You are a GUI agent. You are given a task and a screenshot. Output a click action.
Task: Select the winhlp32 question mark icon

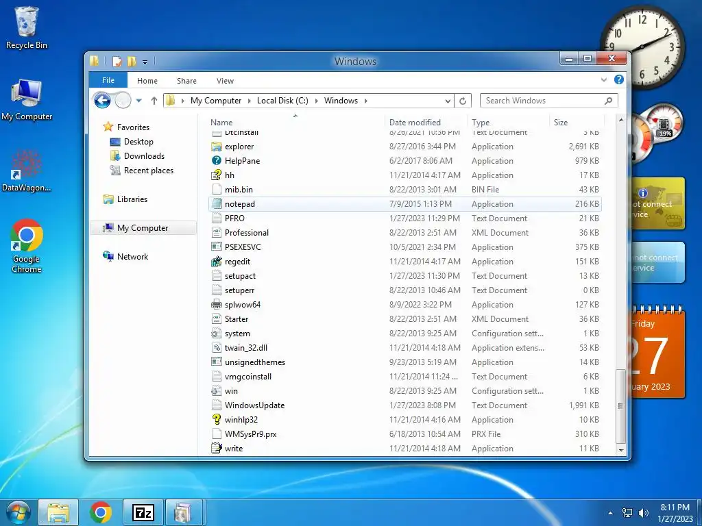pyautogui.click(x=217, y=420)
